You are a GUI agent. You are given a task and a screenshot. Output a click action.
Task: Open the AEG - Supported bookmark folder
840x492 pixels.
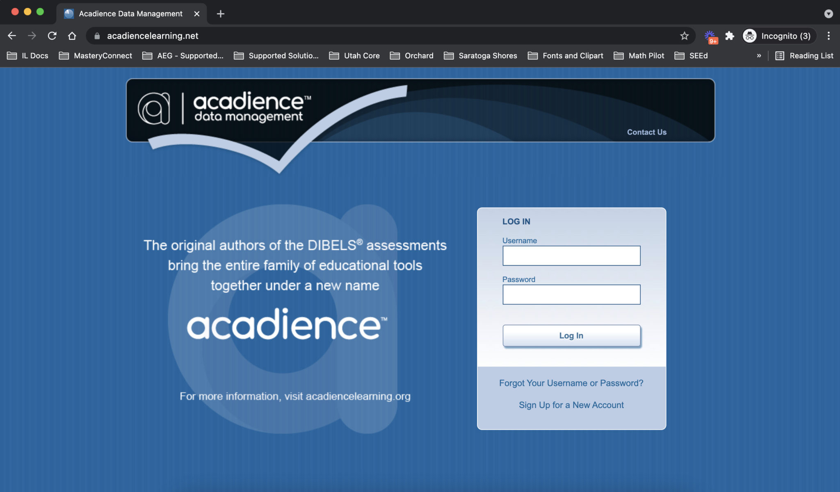pos(183,55)
